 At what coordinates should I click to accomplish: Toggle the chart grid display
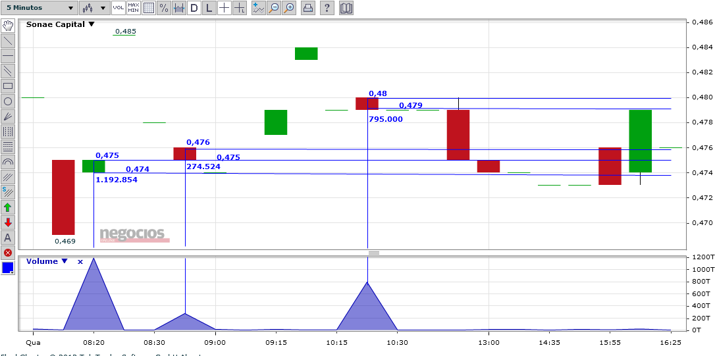pyautogui.click(x=148, y=8)
